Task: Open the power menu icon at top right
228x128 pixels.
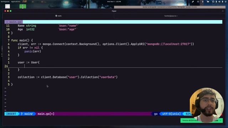Action: 226,1
